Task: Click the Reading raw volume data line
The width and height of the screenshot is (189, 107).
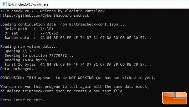Action: (x=29, y=47)
